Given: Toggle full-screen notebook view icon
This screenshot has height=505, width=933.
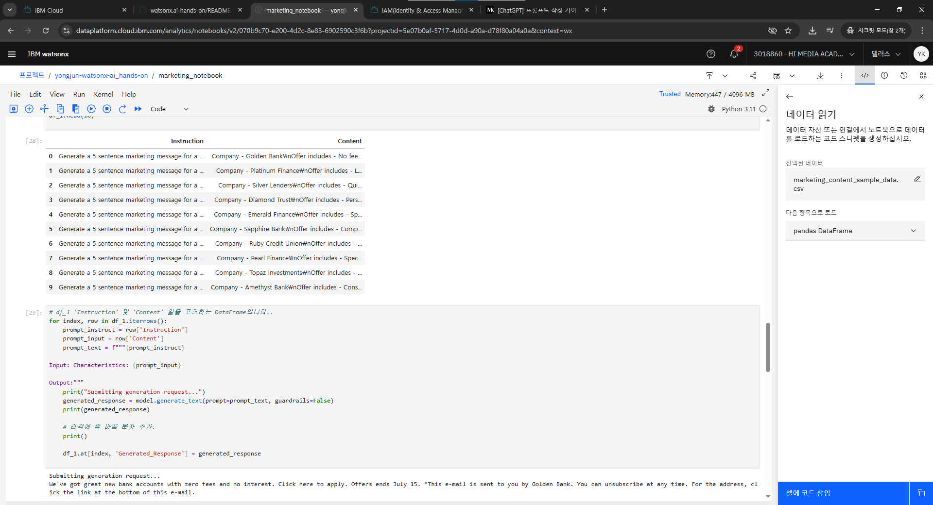Looking at the screenshot, I should [x=766, y=93].
